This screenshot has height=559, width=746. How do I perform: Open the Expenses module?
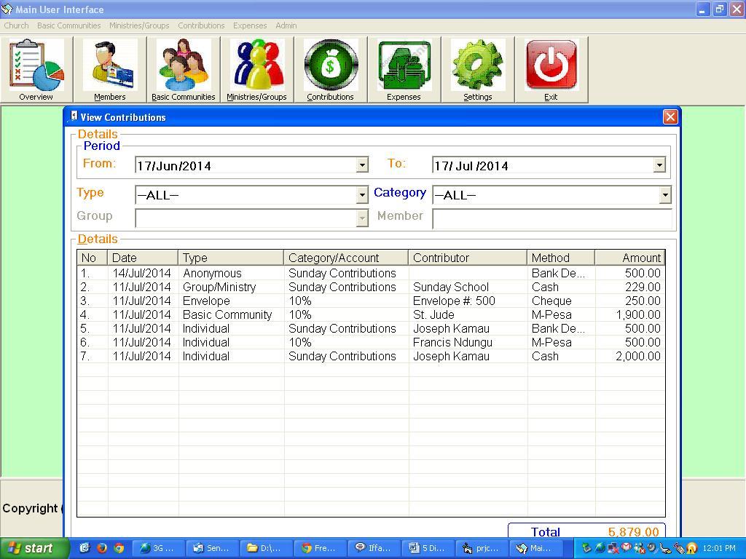pos(404,66)
